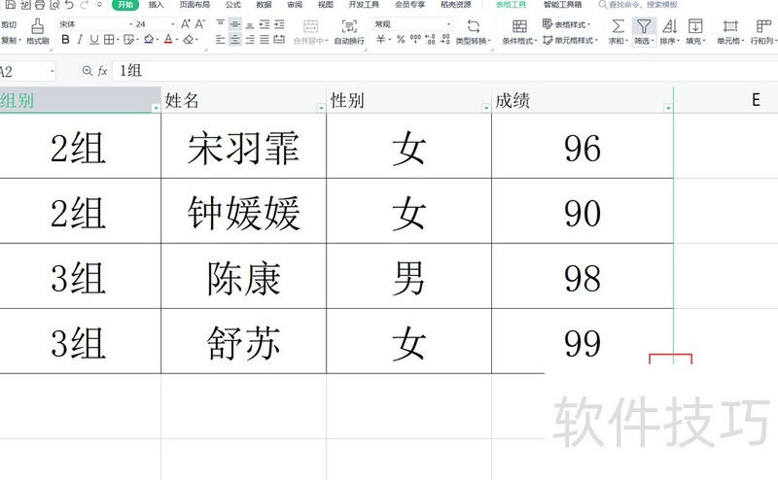Switch to the 开始 ribbon tab

[x=125, y=5]
